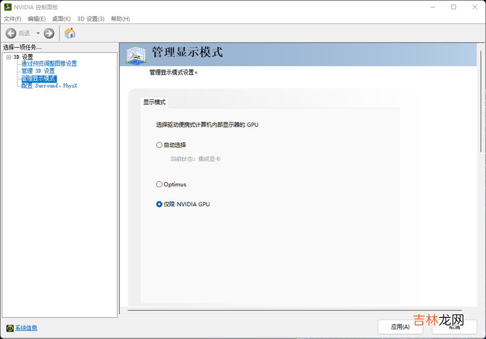Collapse the 3D 设置 tree node
Screen dimensions: 486x339
tap(9, 57)
